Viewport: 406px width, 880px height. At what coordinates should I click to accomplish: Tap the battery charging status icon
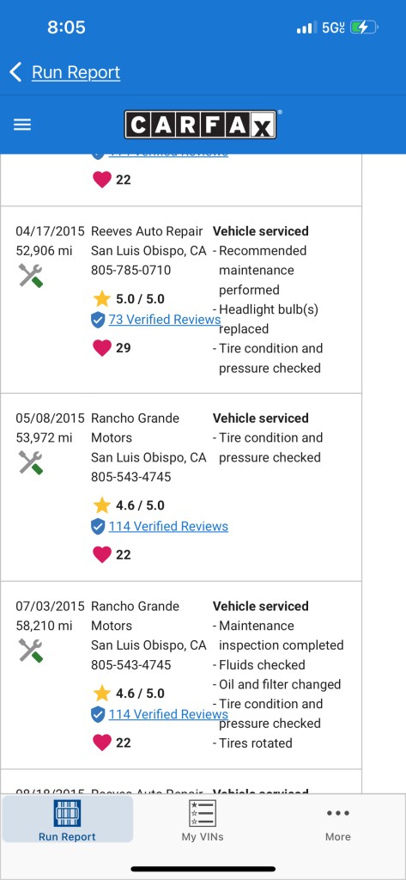click(x=365, y=27)
